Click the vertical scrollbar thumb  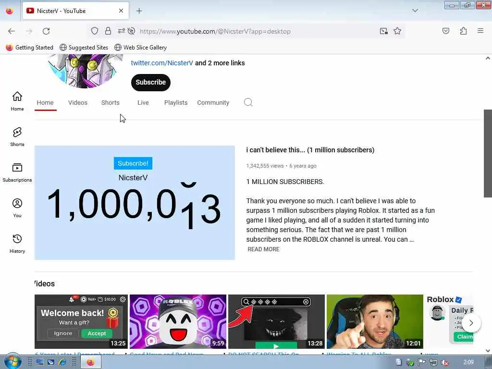pyautogui.click(x=488, y=153)
